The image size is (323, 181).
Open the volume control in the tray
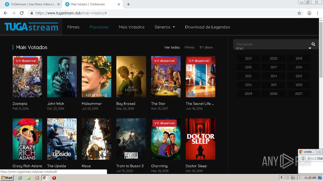click(287, 178)
